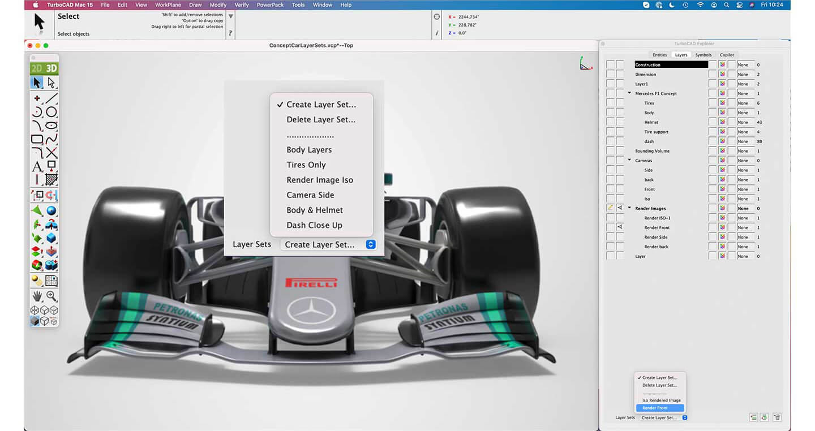The image size is (815, 431).
Task: Toggle visibility icon box on Render Images row
Action: coord(620,208)
